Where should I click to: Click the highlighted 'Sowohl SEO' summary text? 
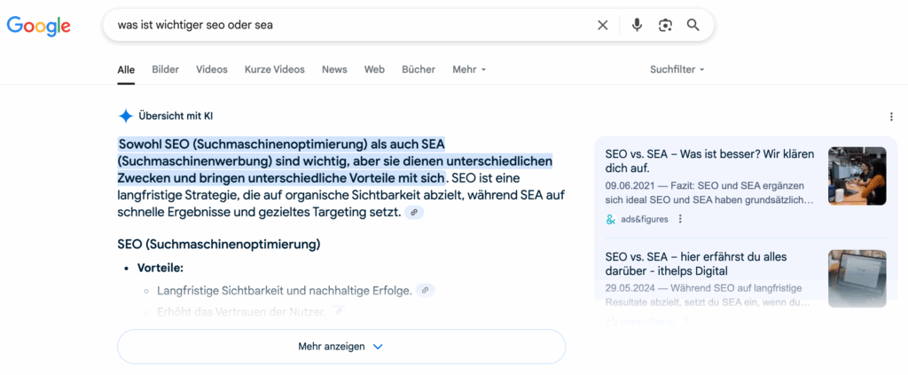[334, 160]
